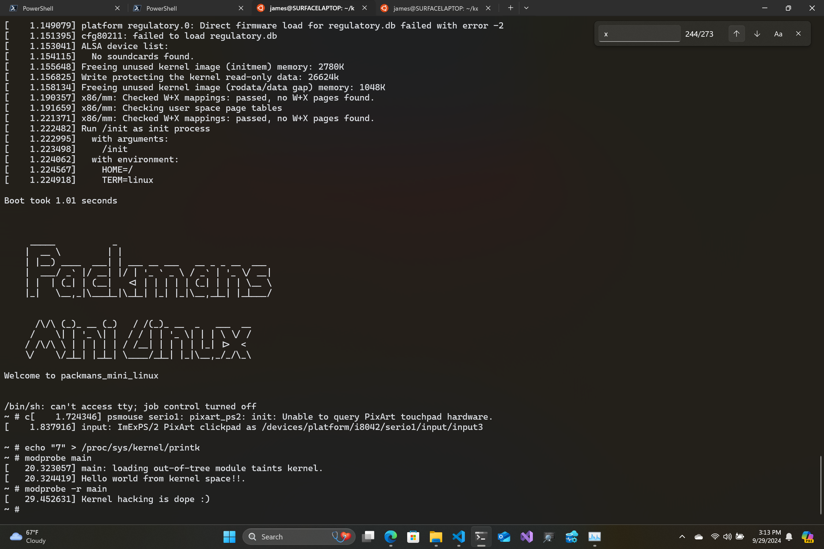The width and height of the screenshot is (824, 549).
Task: Click the terminal scrollbar thumb
Action: pos(821,485)
